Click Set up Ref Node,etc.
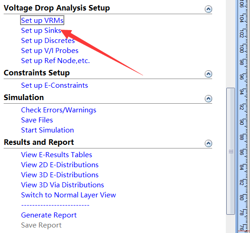Viewport: 250px width, 233px height. [x=55, y=61]
